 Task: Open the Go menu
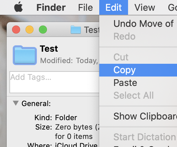click(x=172, y=7)
